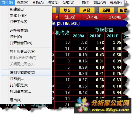Click the 新闻 yellow button
The width and height of the screenshot is (132, 114).
tap(106, 10)
